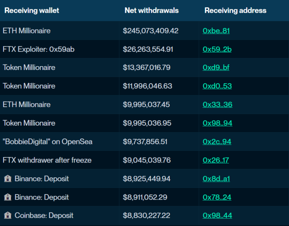Open BobbieDigital's address 0x2c..94
The height and width of the screenshot is (226, 289).
(x=217, y=142)
